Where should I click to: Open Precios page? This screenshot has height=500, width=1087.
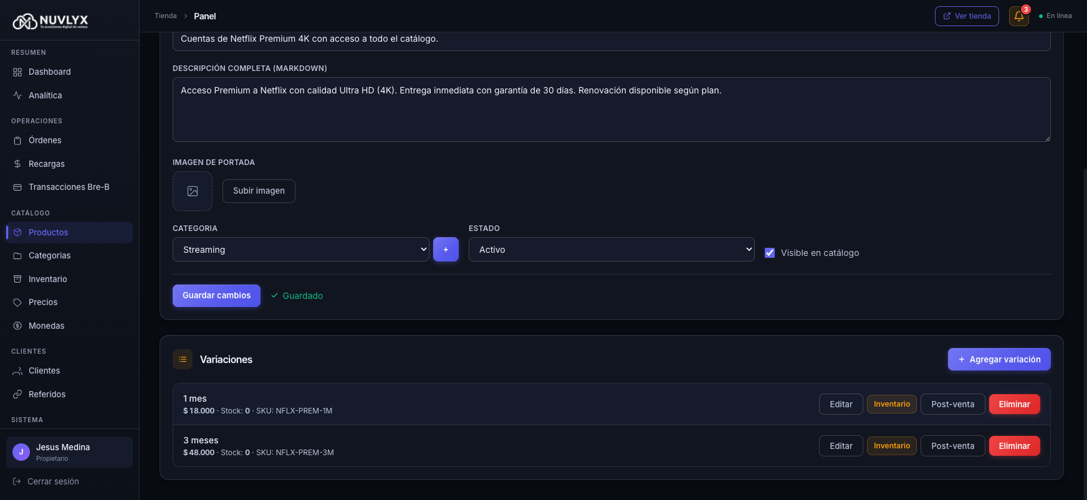click(69, 303)
